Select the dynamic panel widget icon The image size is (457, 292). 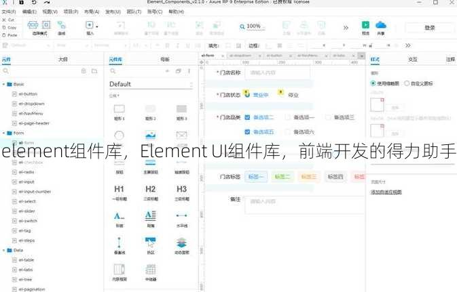tap(181, 243)
